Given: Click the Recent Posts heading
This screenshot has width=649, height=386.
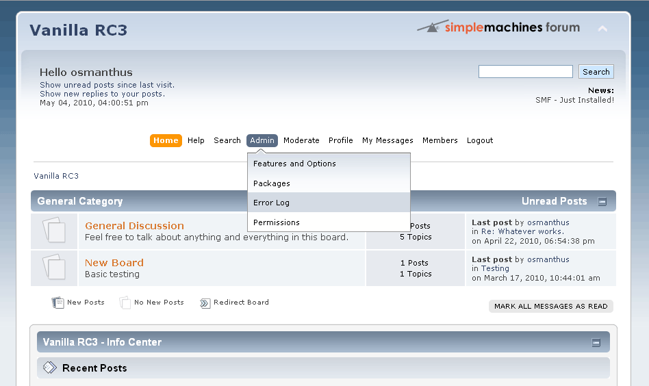Looking at the screenshot, I should click(x=94, y=368).
